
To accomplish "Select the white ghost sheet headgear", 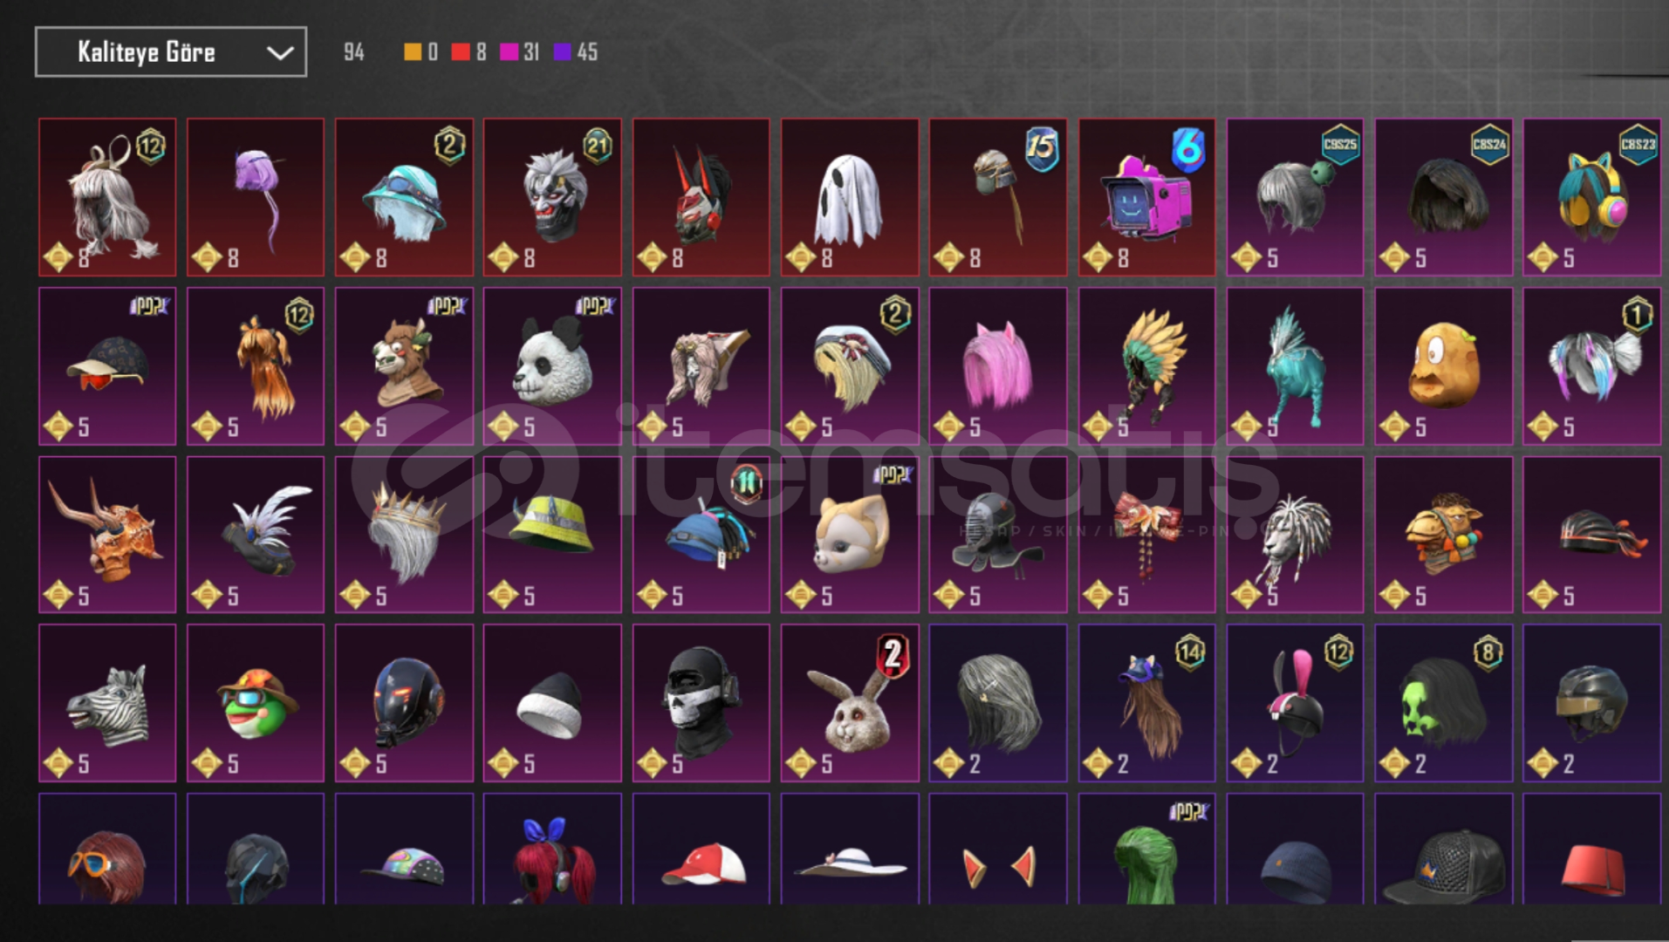I will 849,197.
